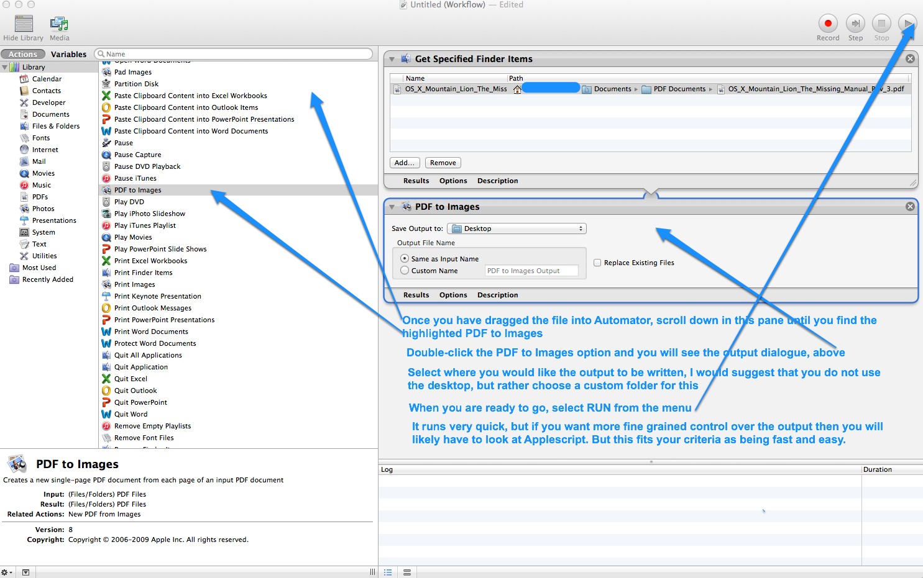Toggle the description pane with the bottom-left button
This screenshot has height=578, width=923.
pyautogui.click(x=25, y=572)
